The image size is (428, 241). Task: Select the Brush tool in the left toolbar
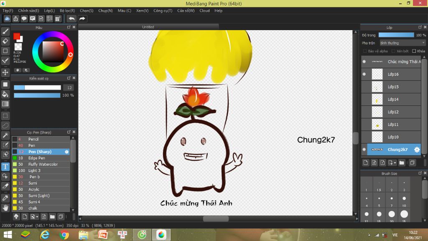click(5, 31)
